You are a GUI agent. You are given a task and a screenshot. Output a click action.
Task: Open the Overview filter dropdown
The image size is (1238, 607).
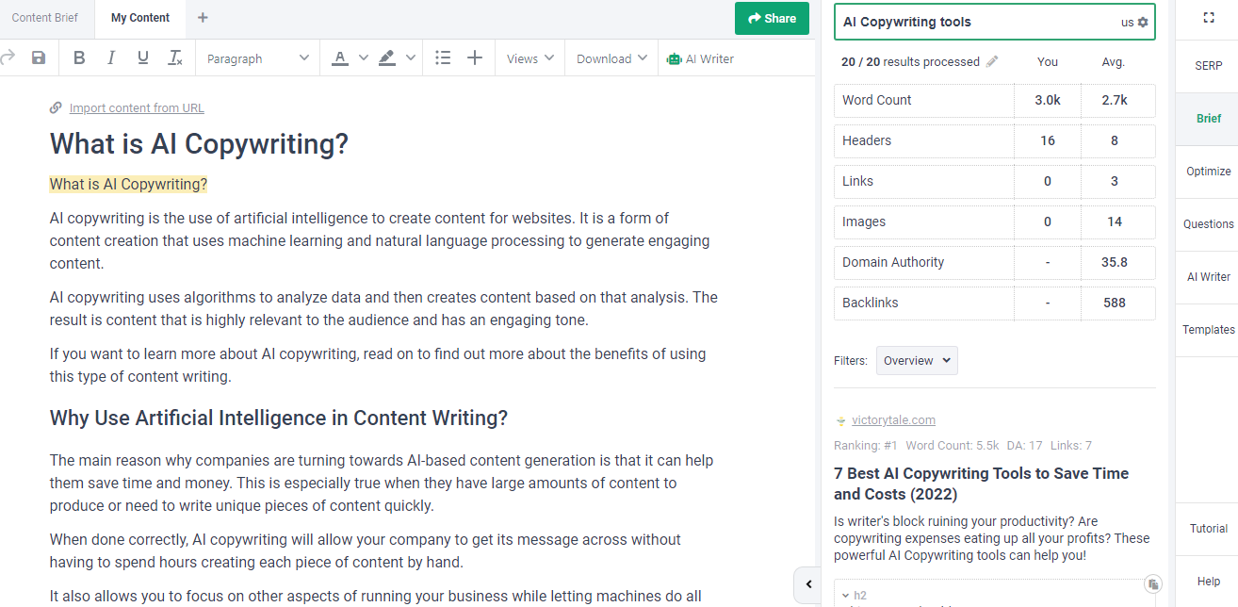pos(917,360)
